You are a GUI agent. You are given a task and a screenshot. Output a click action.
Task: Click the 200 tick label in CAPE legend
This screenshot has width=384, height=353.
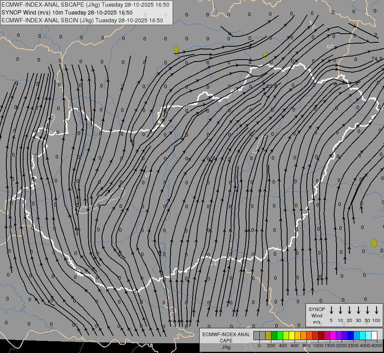click(x=271, y=346)
